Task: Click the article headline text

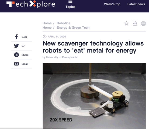Action: 93,47
